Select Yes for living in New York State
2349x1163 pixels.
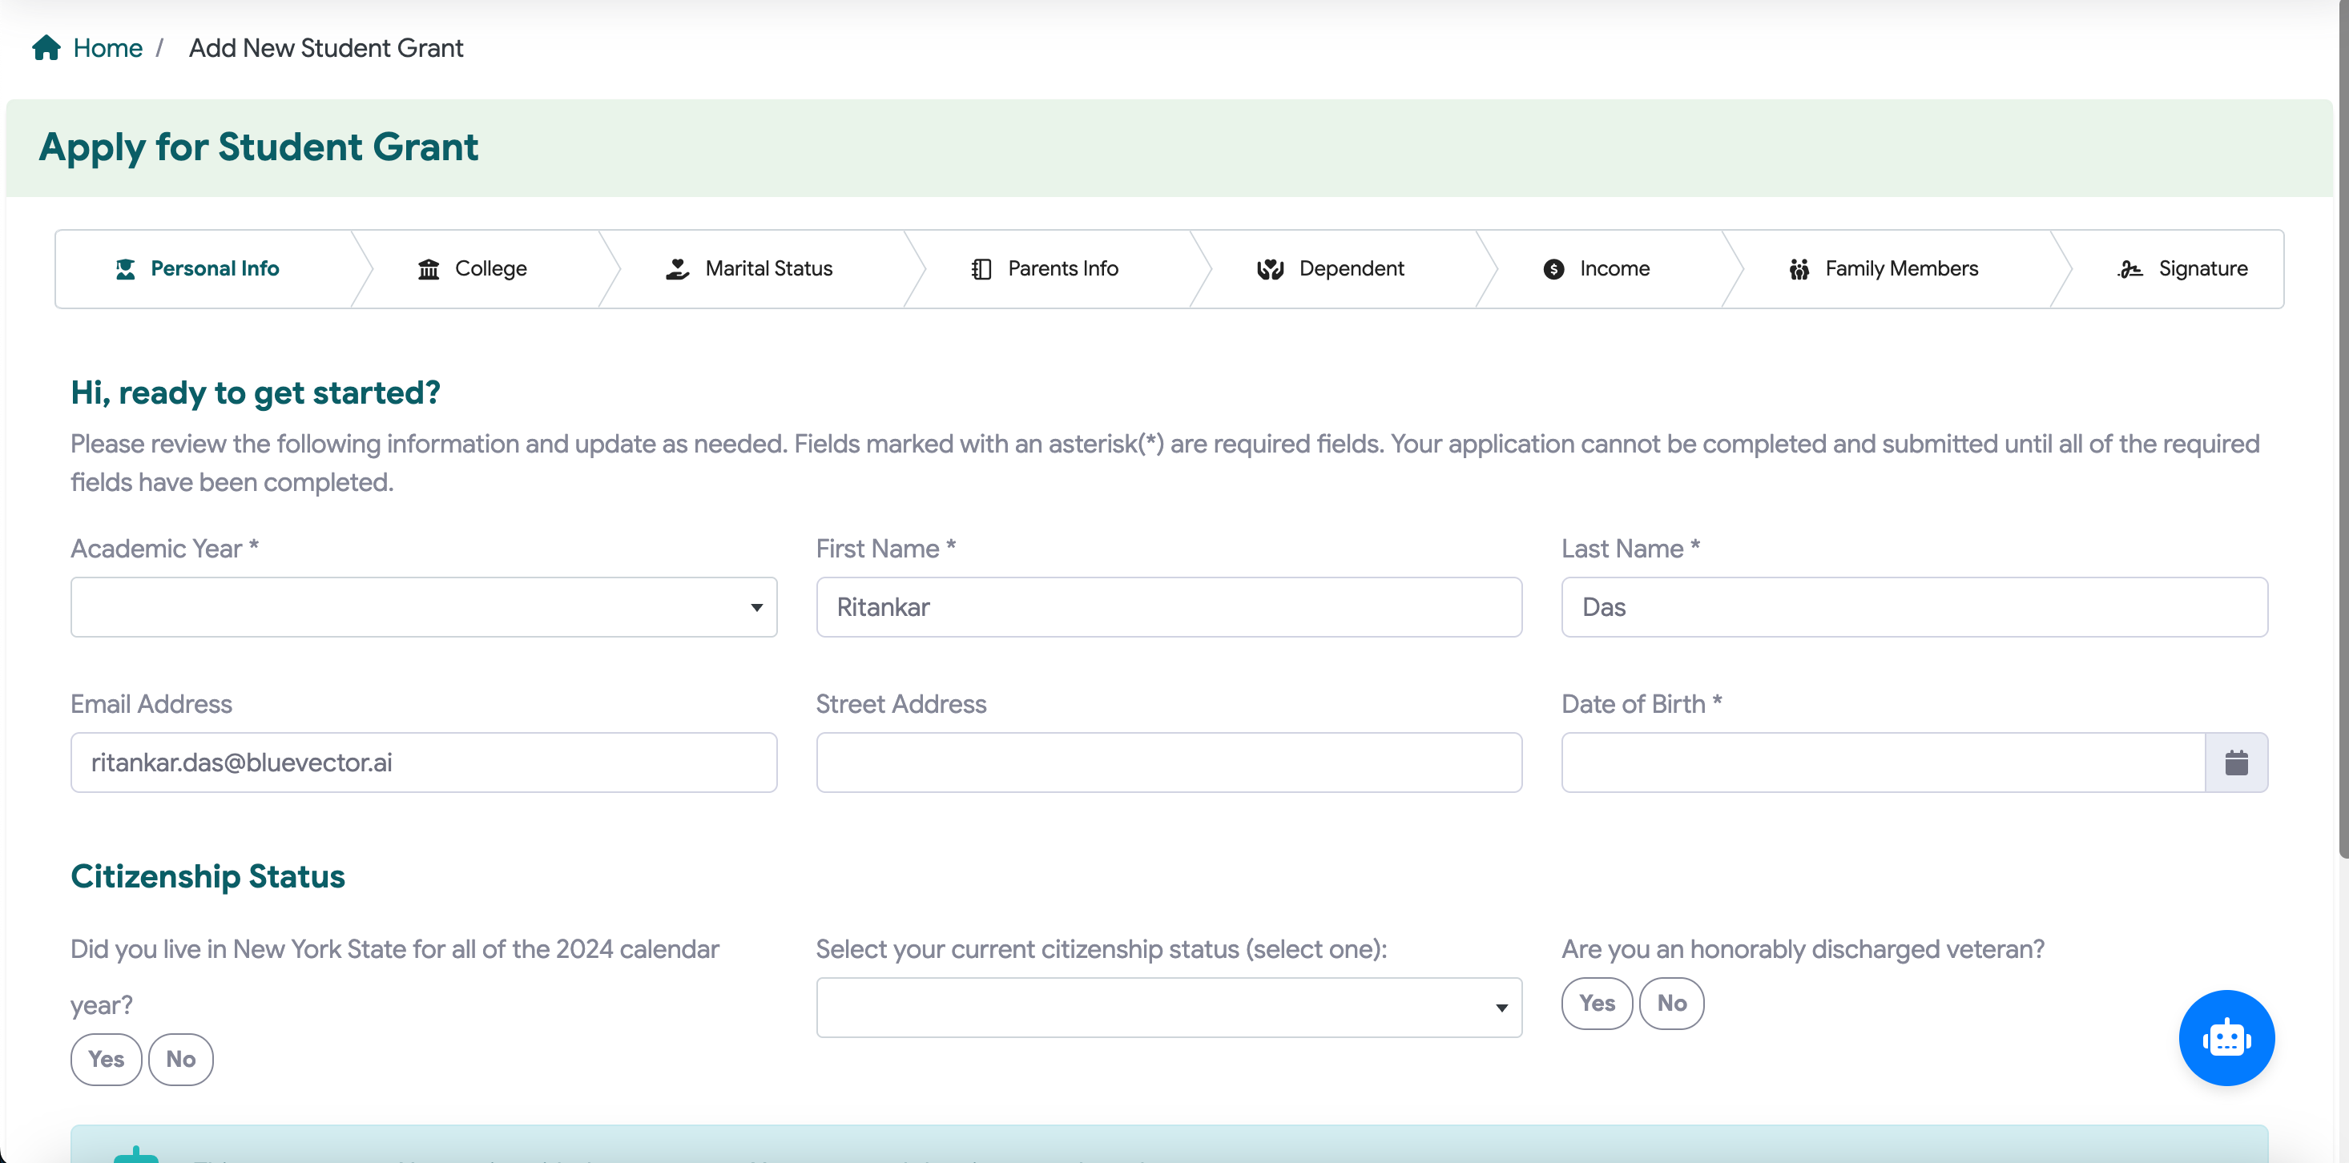(106, 1059)
